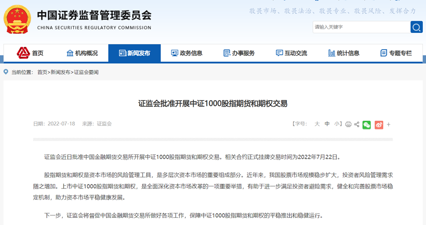Click the keyword search input field
This screenshot has height=225, width=426.
(361, 27)
